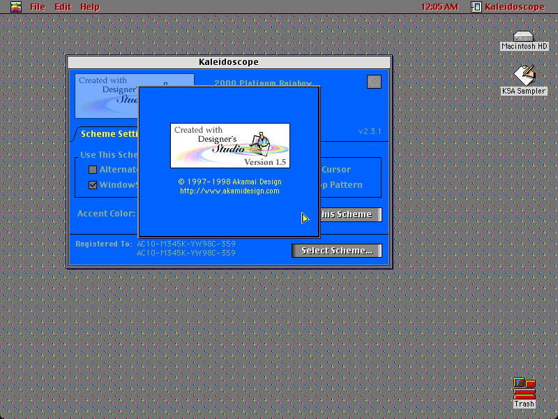Click the 12:05 AM menu bar clock

[439, 7]
